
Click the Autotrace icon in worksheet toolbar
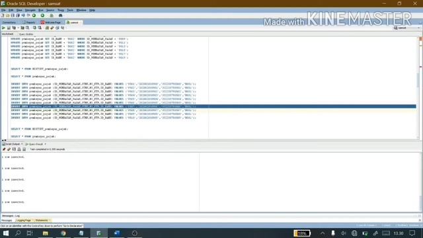click(x=22, y=28)
